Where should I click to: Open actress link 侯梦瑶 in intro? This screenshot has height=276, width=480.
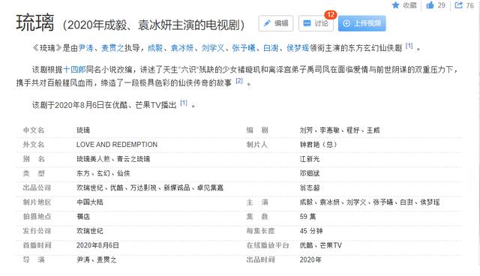[x=298, y=48]
